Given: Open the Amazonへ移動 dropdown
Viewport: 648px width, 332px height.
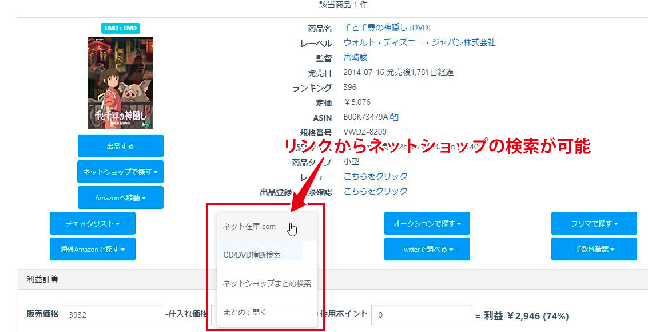Looking at the screenshot, I should point(120,197).
